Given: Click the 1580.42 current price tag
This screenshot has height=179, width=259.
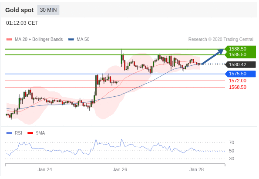Looking at the screenshot, I should 240,64.
